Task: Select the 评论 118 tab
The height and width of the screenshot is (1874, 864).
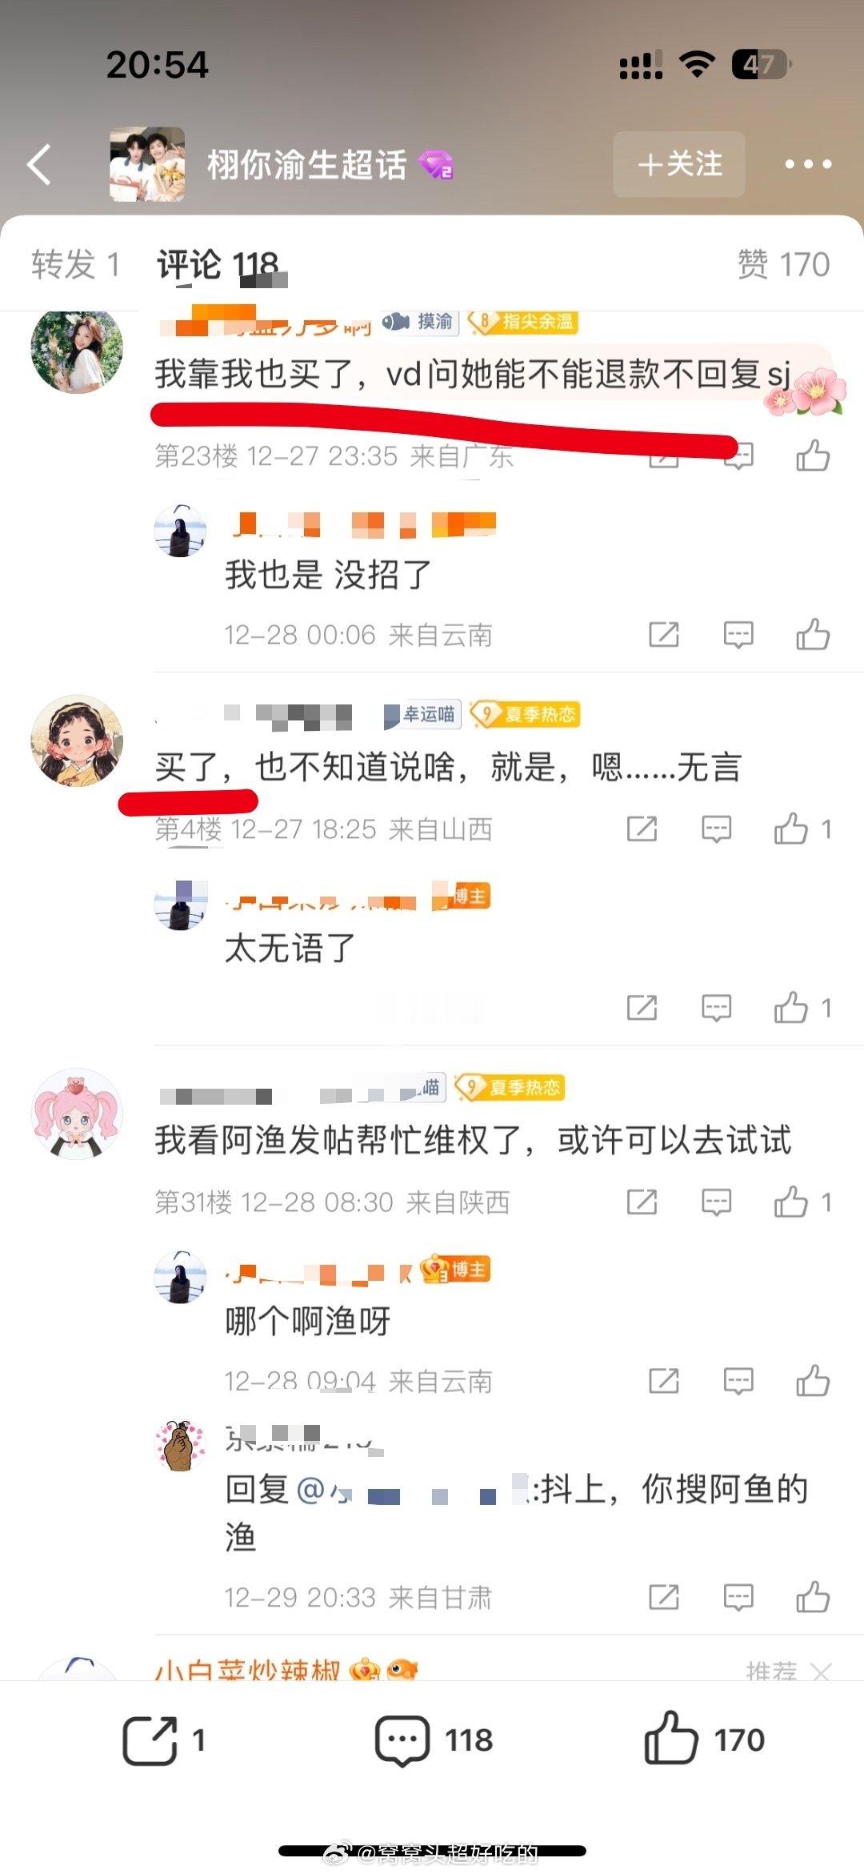Action: [x=218, y=264]
